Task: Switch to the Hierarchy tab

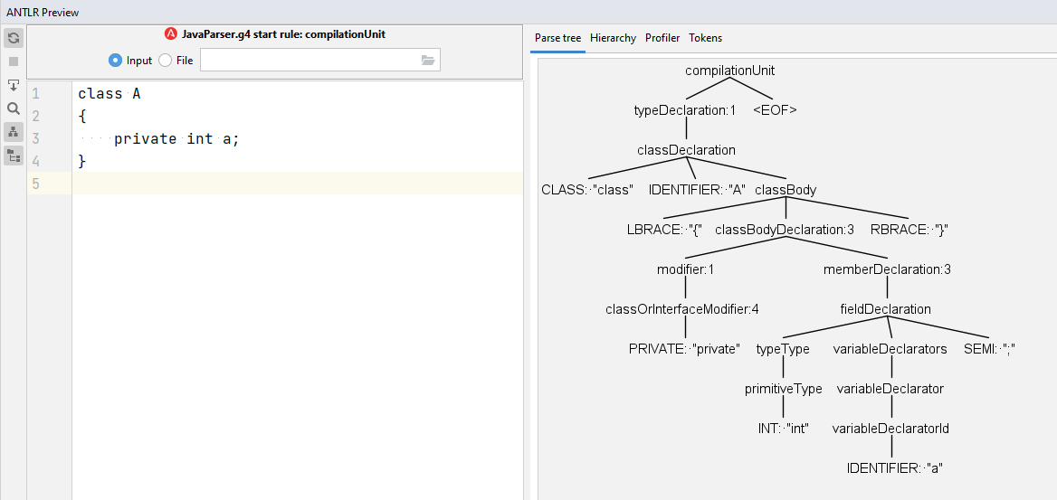Action: (x=613, y=38)
